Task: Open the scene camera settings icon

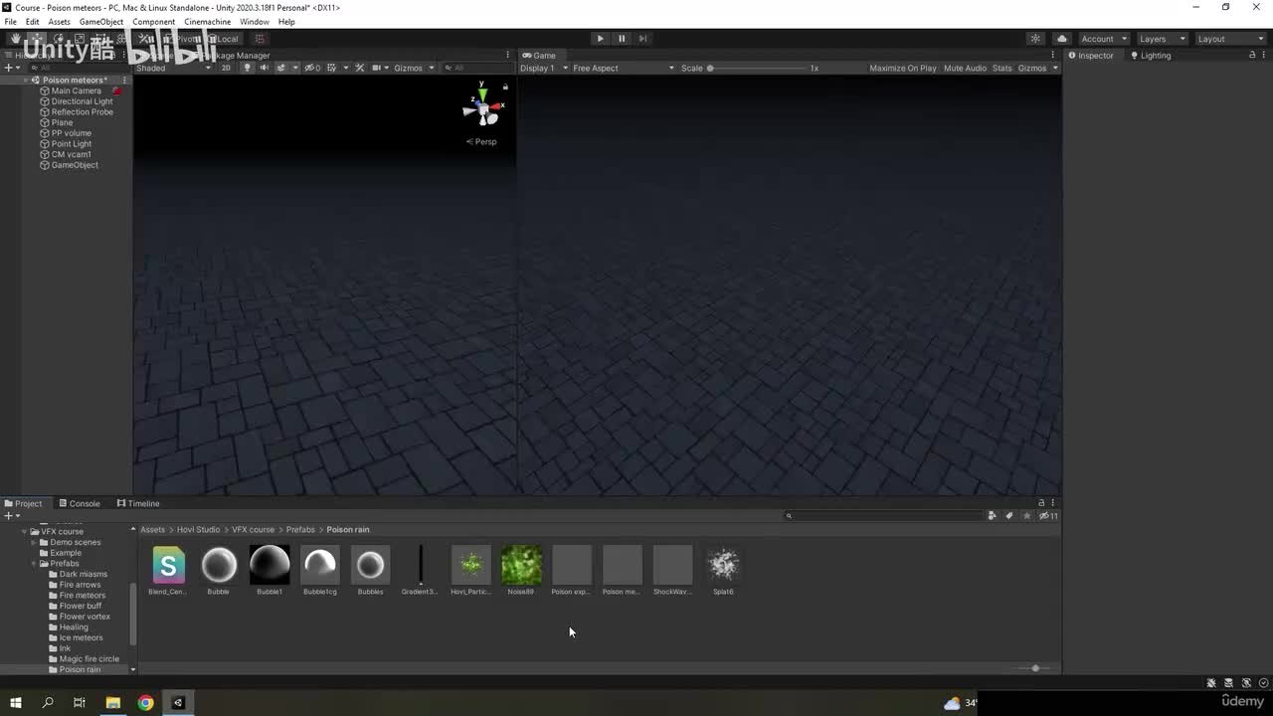Action: pyautogui.click(x=376, y=68)
